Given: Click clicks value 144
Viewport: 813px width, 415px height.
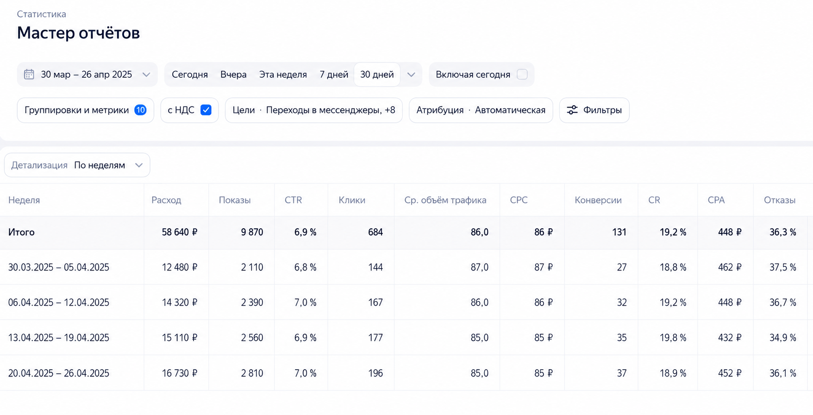Looking at the screenshot, I should pyautogui.click(x=375, y=267).
